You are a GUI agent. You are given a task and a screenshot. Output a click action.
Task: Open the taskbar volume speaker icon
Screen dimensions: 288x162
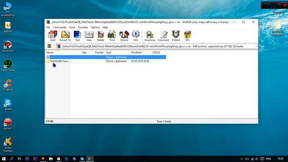257,159
